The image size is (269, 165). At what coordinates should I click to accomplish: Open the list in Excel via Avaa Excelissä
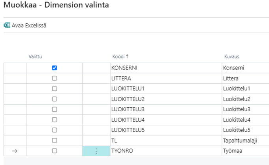(29, 26)
